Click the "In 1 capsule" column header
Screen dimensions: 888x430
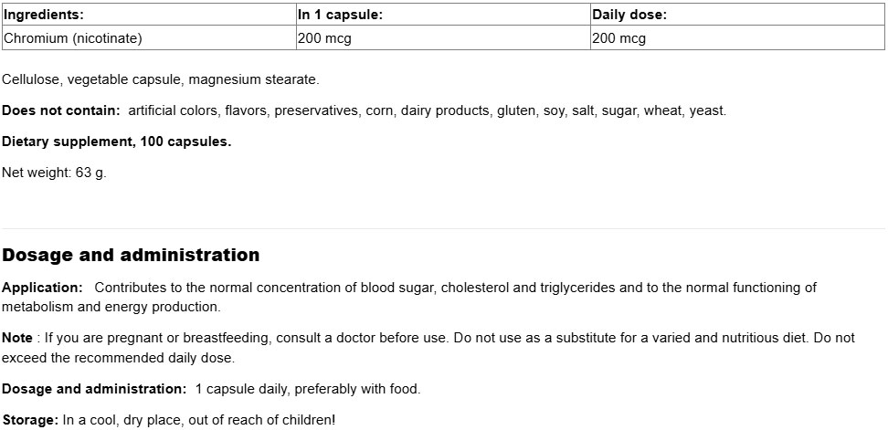coord(340,15)
